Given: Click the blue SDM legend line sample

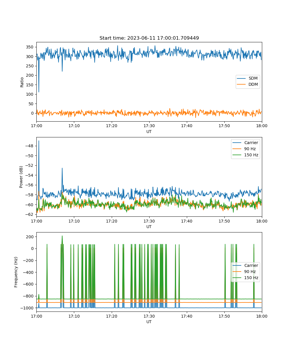Looking at the screenshot, I should pos(242,78).
